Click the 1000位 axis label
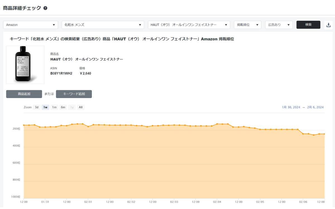335x209 pixels. pos(16,197)
